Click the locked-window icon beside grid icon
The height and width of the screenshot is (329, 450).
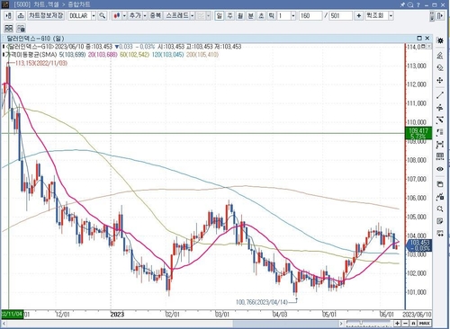pyautogui.click(x=21, y=29)
